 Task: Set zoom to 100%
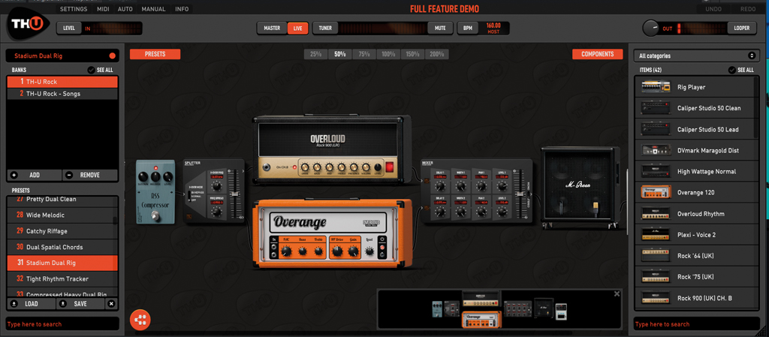coord(388,54)
